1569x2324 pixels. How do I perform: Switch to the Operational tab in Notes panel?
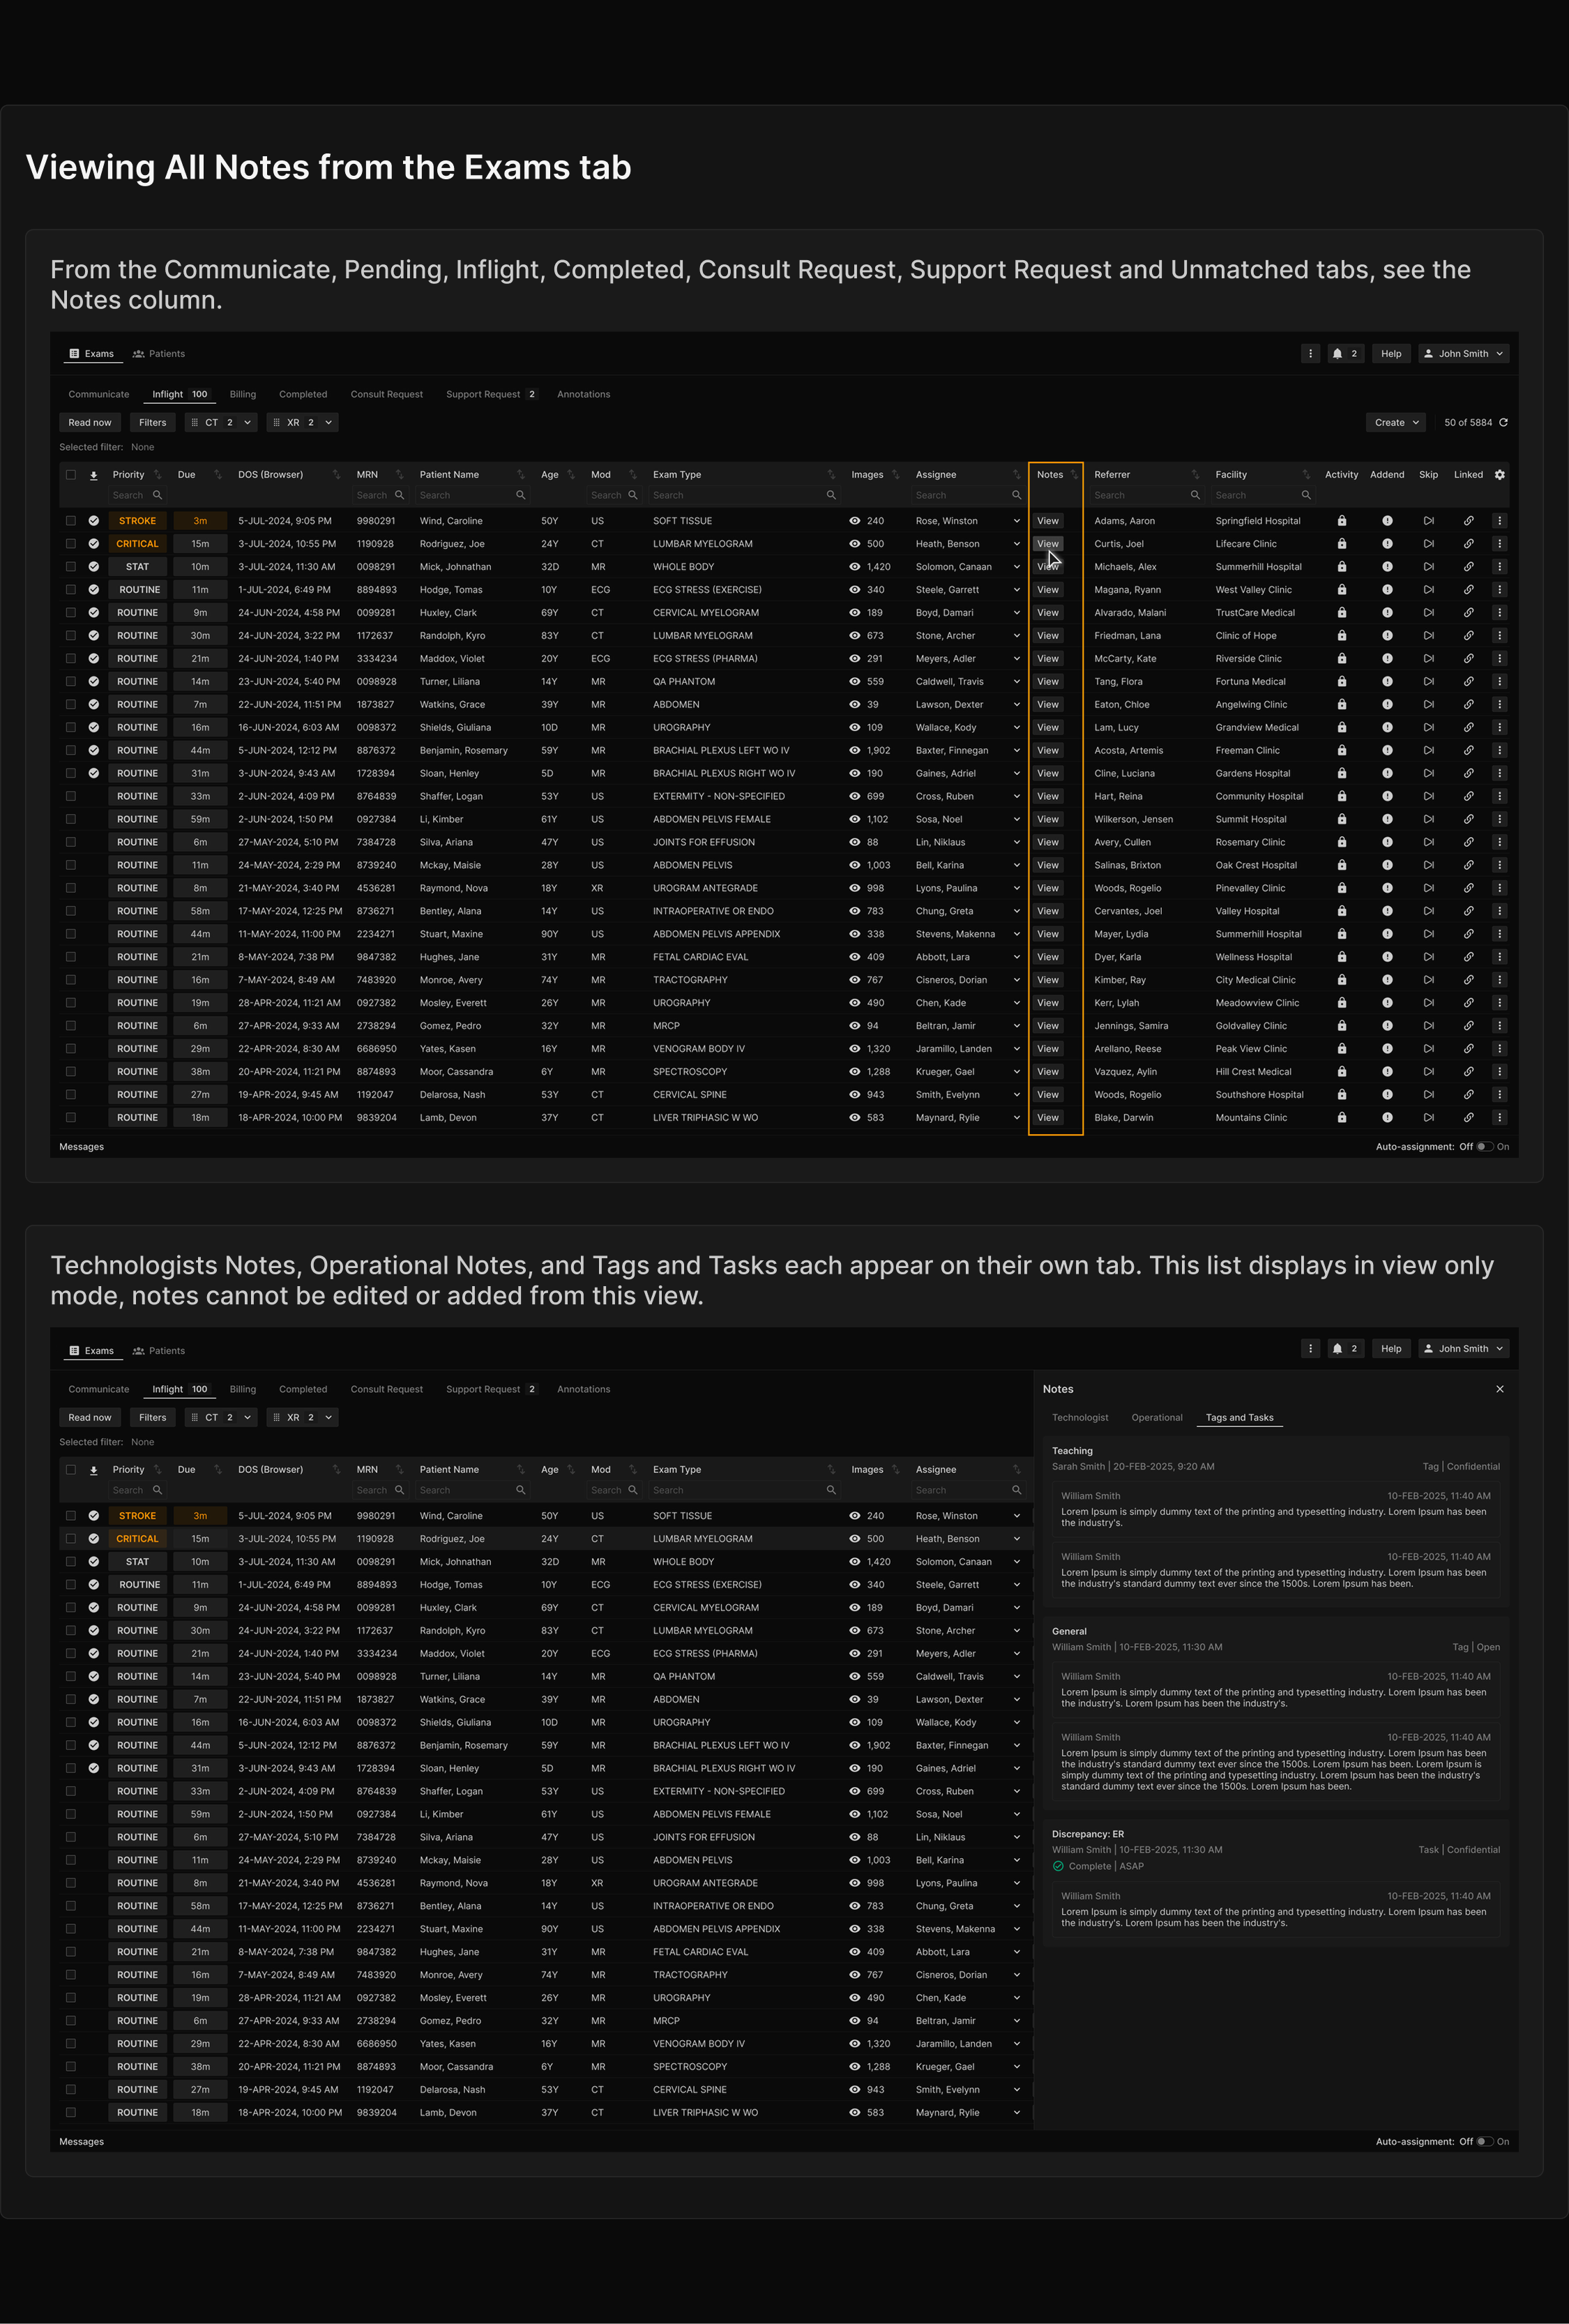point(1157,1418)
